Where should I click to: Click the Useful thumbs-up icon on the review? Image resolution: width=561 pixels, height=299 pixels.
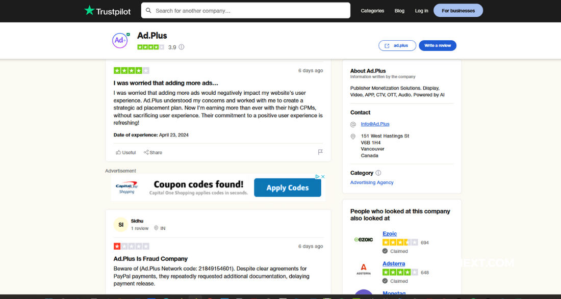118,152
